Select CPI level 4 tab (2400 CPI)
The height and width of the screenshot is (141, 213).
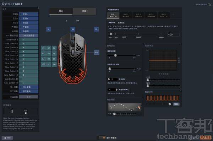[x=151, y=15]
